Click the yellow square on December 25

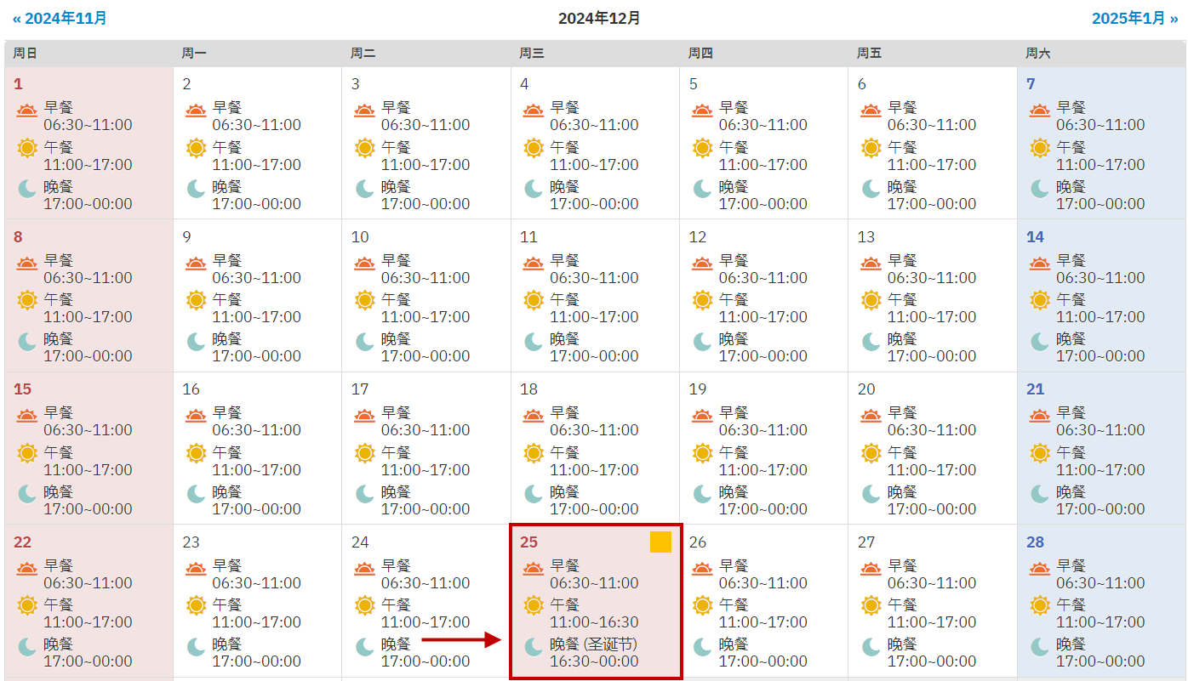660,542
